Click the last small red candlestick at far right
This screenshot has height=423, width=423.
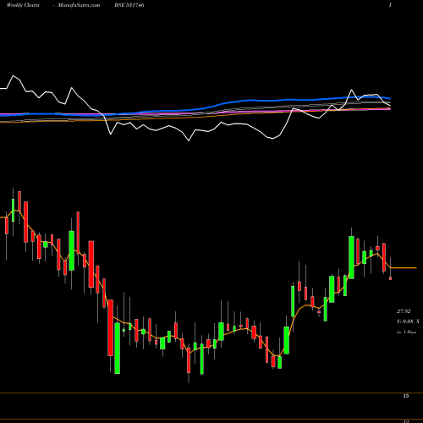pyautogui.click(x=391, y=278)
